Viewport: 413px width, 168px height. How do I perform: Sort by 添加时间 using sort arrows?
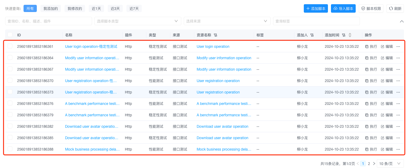click(350, 35)
